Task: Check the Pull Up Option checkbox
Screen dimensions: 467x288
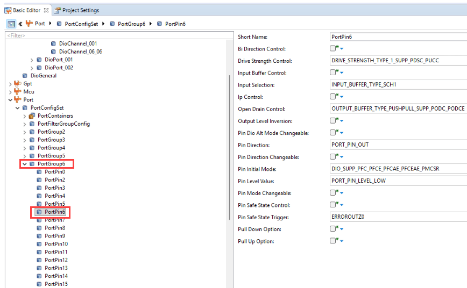Action: (x=333, y=241)
